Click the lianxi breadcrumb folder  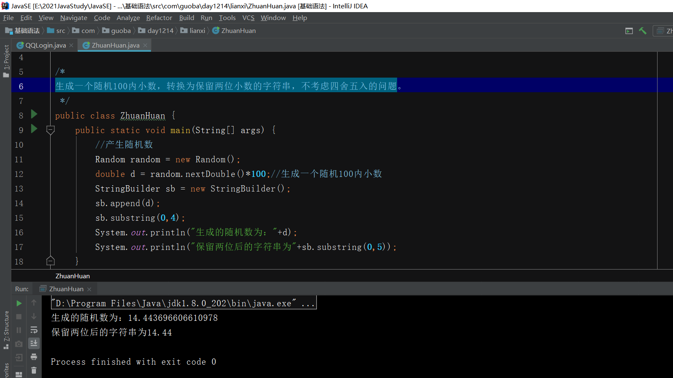[x=193, y=30]
